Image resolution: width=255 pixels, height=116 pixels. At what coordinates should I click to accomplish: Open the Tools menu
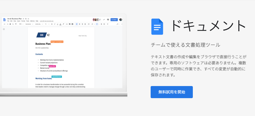(28, 21)
